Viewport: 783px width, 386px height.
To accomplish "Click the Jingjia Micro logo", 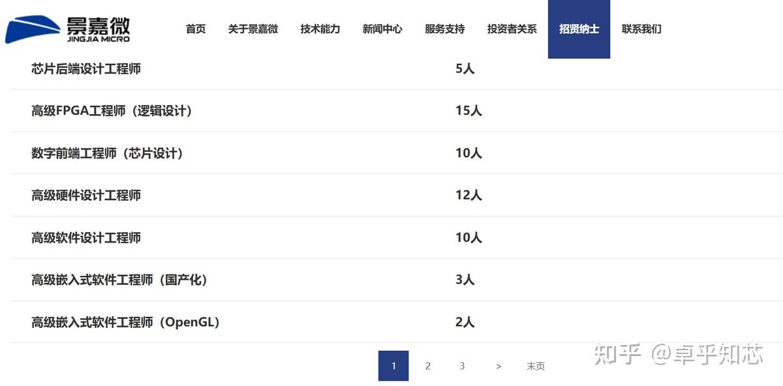I will pyautogui.click(x=68, y=29).
